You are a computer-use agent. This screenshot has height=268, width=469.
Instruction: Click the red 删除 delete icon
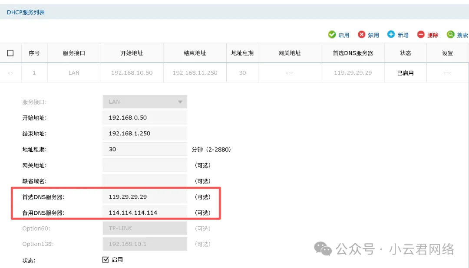click(x=420, y=35)
